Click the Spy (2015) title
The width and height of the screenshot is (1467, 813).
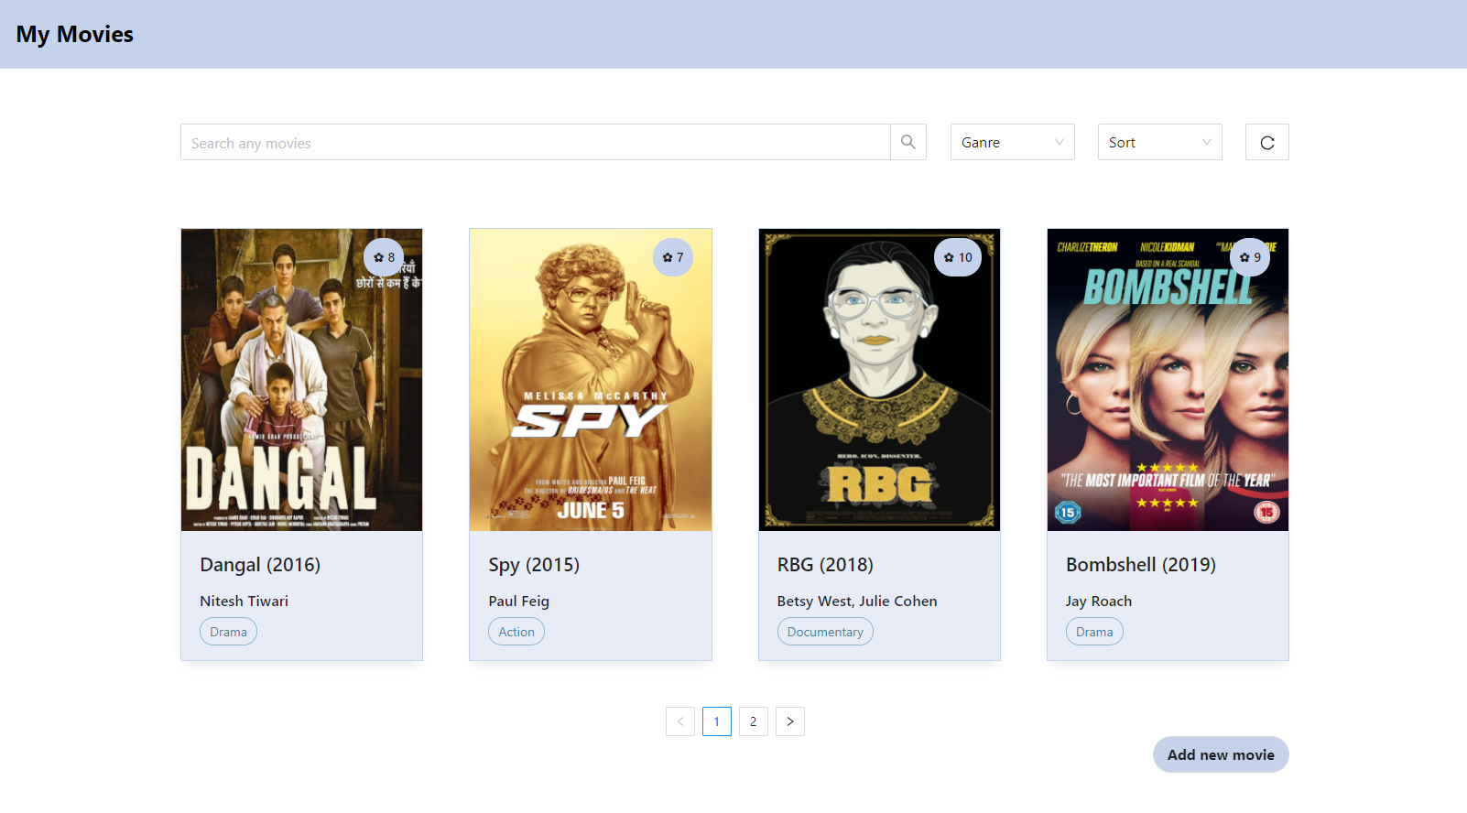534,565
